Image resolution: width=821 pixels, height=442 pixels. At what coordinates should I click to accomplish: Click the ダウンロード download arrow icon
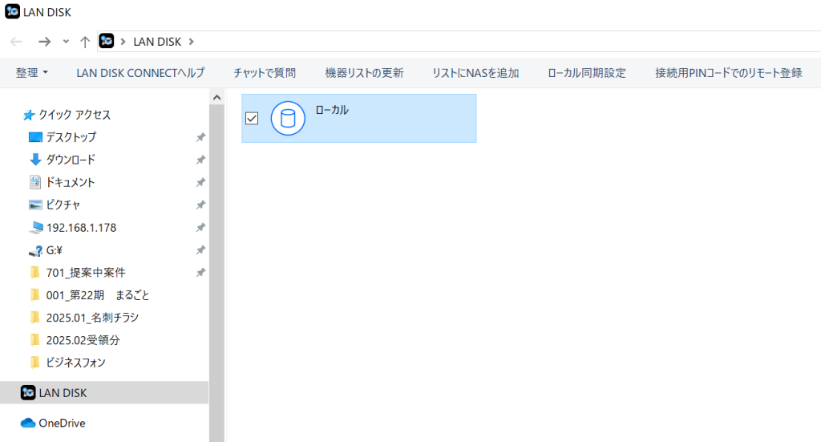point(35,160)
